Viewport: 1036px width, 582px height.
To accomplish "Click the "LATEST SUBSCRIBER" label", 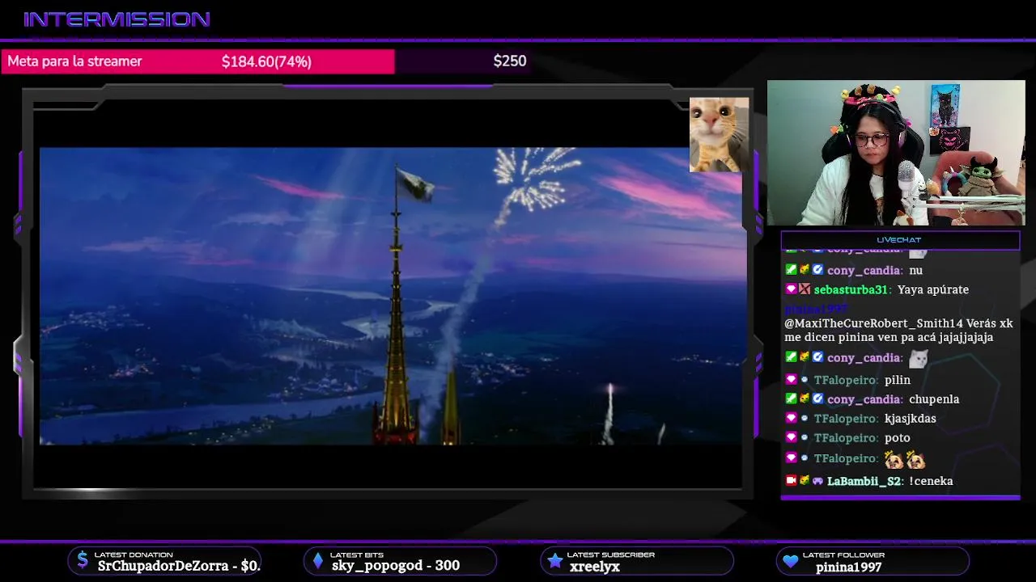I will tap(611, 555).
